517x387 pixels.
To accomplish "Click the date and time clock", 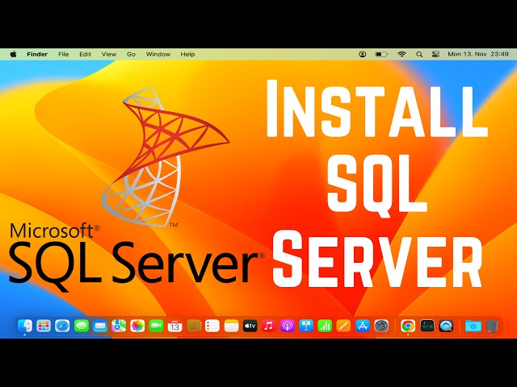I will pos(478,54).
